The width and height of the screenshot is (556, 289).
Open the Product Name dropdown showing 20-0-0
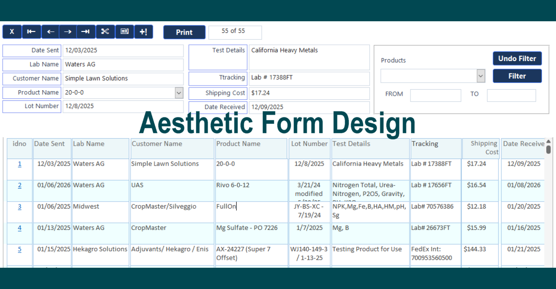(x=179, y=92)
